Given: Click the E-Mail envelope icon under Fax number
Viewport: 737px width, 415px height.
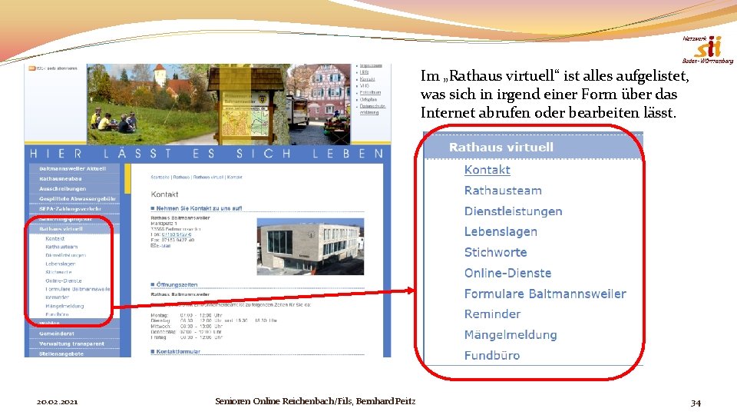Looking at the screenshot, I should coord(154,246).
